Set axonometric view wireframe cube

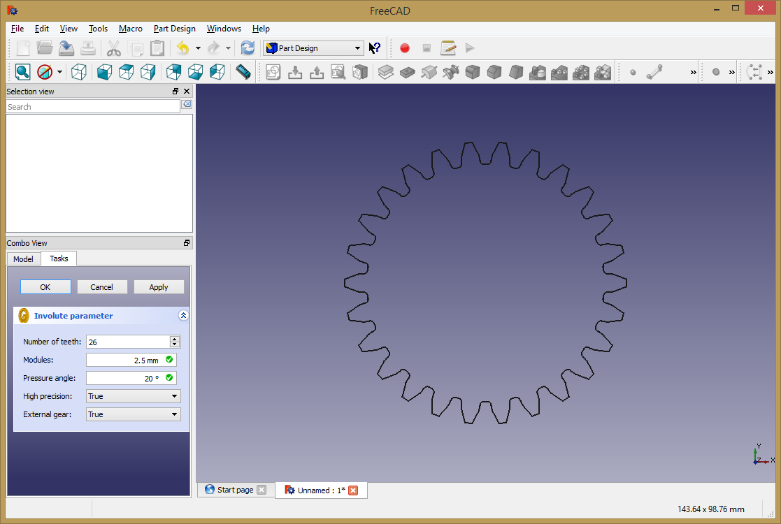coord(79,72)
